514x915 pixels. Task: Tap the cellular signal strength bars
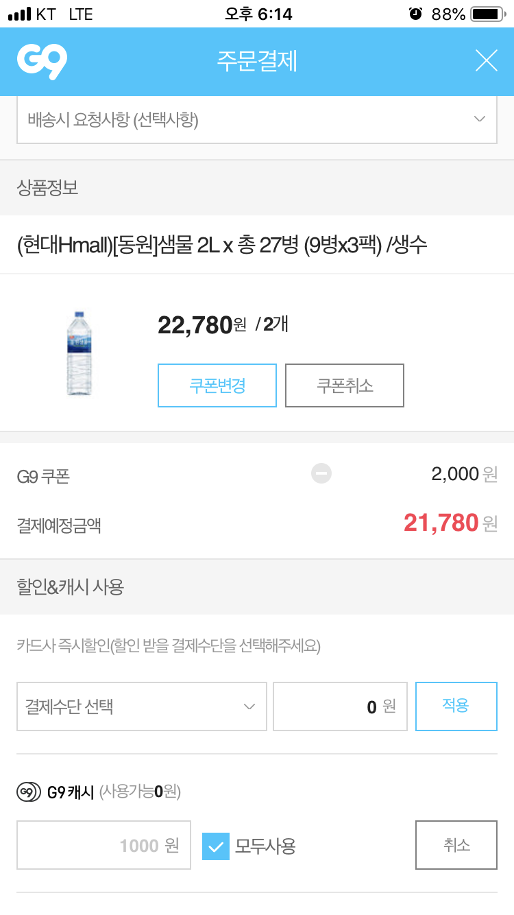pyautogui.click(x=20, y=14)
